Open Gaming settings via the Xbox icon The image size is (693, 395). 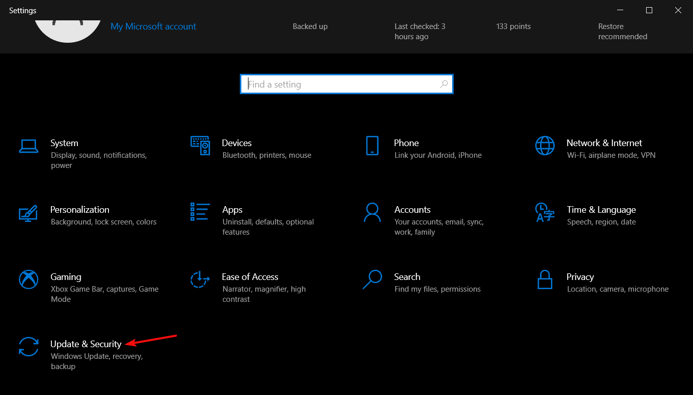click(29, 280)
